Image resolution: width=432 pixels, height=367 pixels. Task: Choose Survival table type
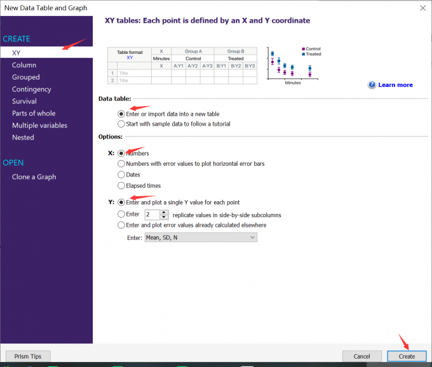24,101
